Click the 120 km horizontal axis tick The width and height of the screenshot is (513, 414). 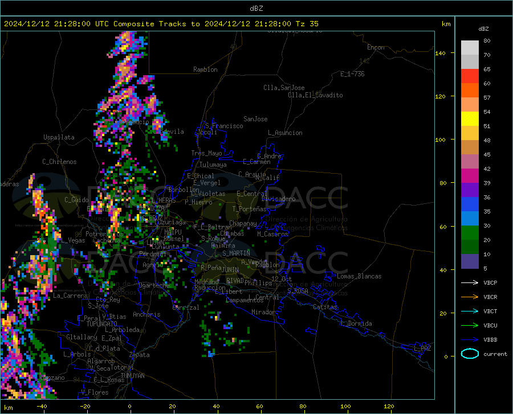click(389, 407)
